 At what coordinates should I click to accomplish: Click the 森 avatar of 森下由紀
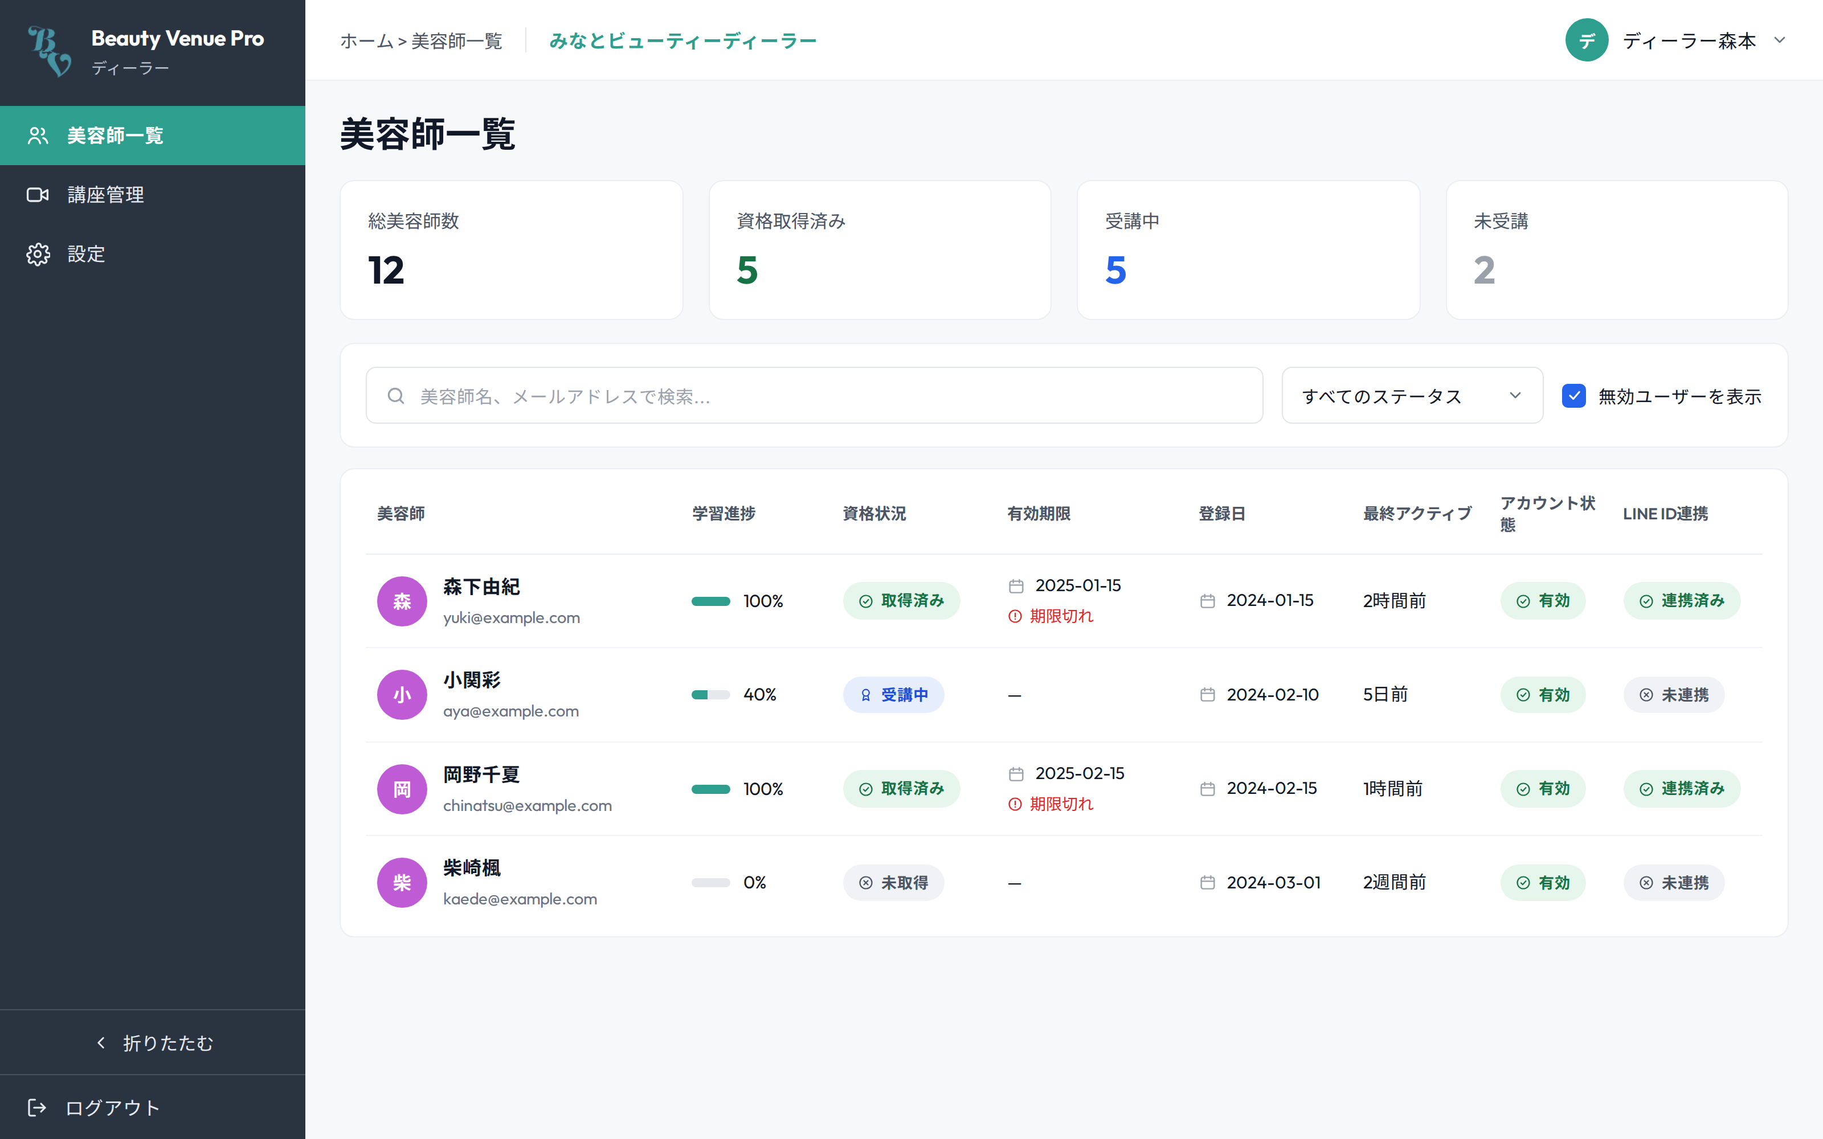pos(402,601)
